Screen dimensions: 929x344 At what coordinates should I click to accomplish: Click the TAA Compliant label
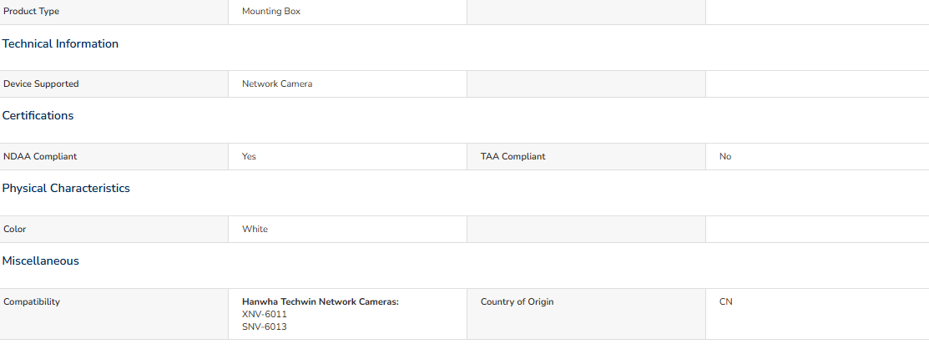point(513,157)
